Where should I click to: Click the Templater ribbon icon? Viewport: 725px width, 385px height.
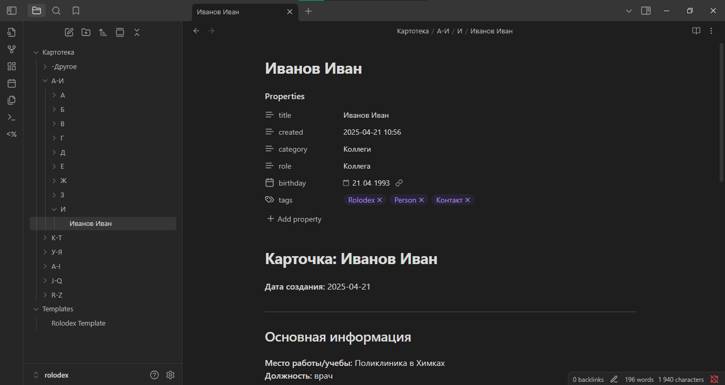(12, 134)
